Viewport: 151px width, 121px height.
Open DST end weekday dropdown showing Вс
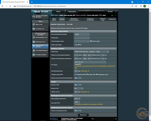coord(90,58)
